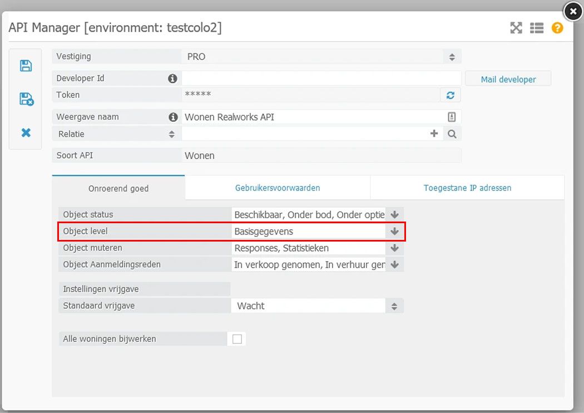Open the Toegestane IP adressen tab
The width and height of the screenshot is (584, 413).
467,188
